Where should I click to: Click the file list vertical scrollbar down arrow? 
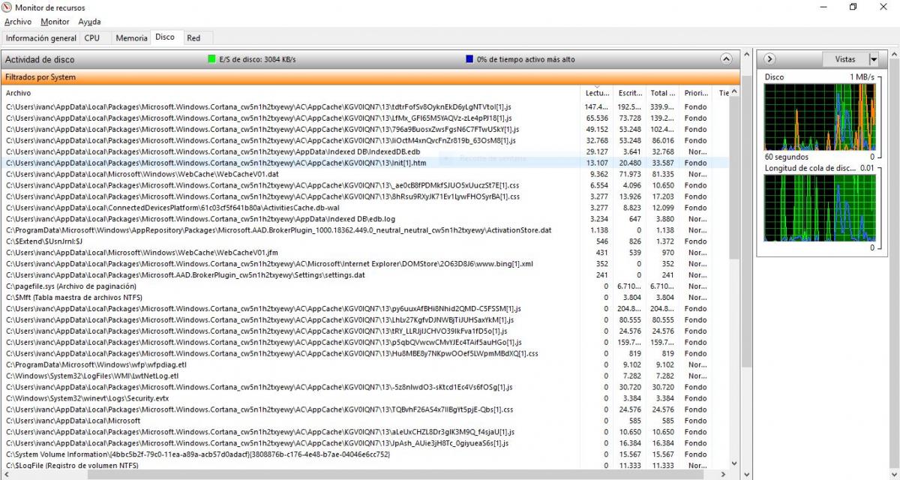(734, 465)
